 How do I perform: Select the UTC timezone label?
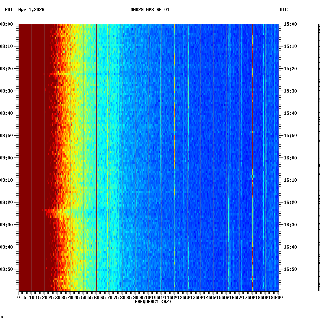tap(284, 10)
